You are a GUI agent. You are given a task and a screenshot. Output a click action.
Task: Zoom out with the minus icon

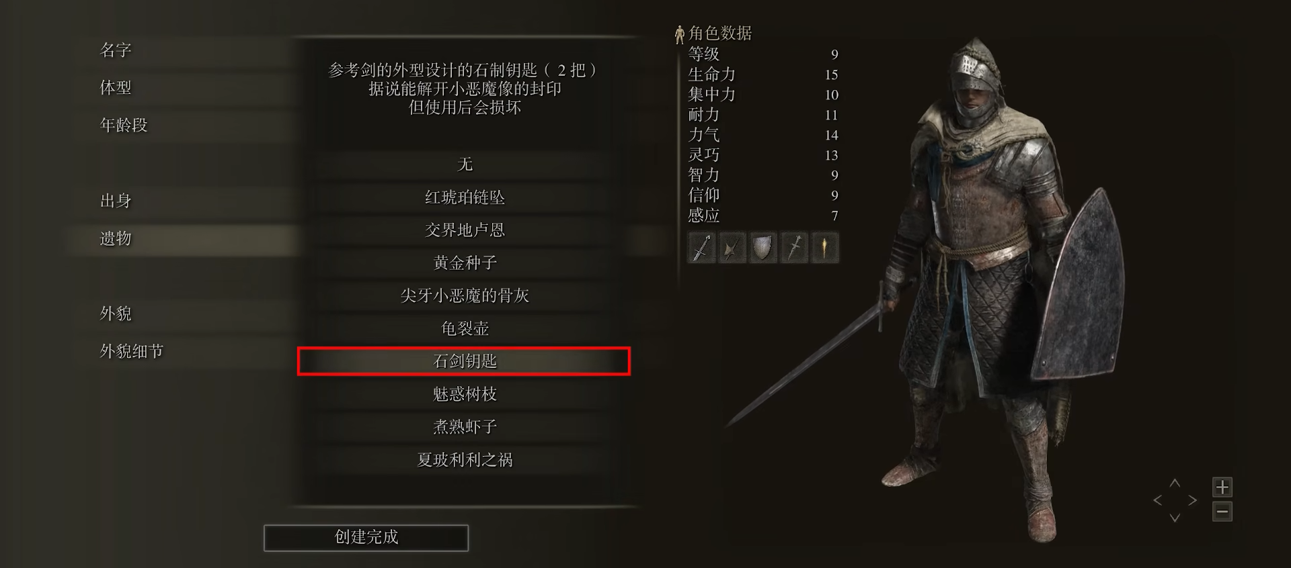coord(1222,512)
